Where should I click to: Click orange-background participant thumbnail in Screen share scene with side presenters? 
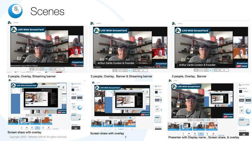point(130,123)
